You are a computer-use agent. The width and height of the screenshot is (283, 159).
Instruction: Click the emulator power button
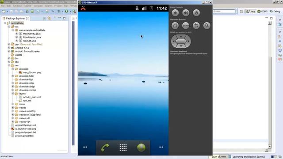pos(196,13)
